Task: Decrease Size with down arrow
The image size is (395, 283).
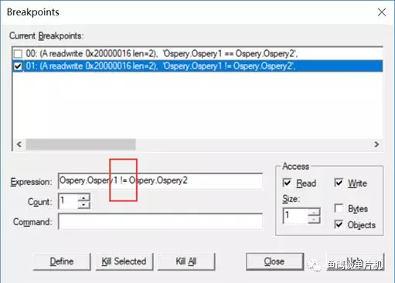Action: (314, 220)
